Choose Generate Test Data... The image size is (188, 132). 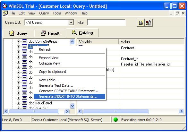coord(56,85)
